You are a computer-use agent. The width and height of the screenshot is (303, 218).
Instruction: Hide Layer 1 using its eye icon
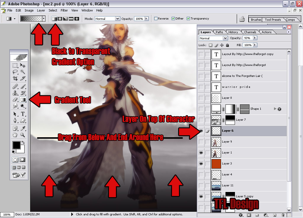point(201,153)
